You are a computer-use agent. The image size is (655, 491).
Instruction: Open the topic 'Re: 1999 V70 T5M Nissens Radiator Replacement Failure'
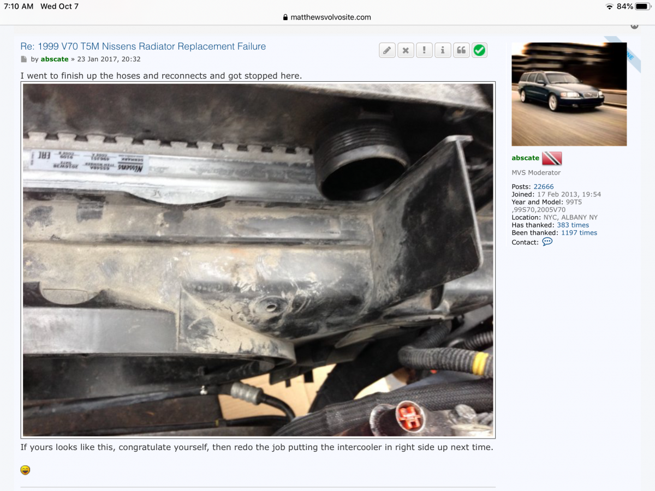[x=143, y=46]
